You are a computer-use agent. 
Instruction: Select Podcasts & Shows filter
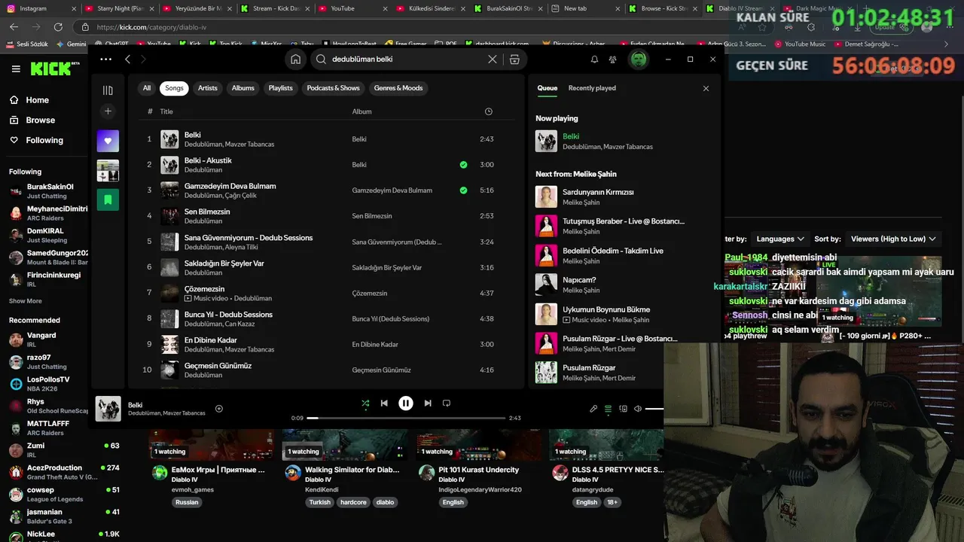coord(334,88)
